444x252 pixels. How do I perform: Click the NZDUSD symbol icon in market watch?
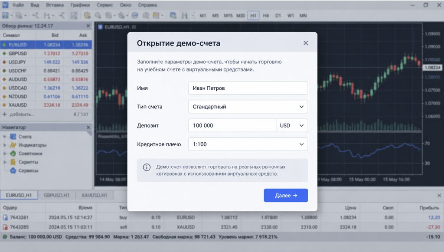click(x=4, y=96)
